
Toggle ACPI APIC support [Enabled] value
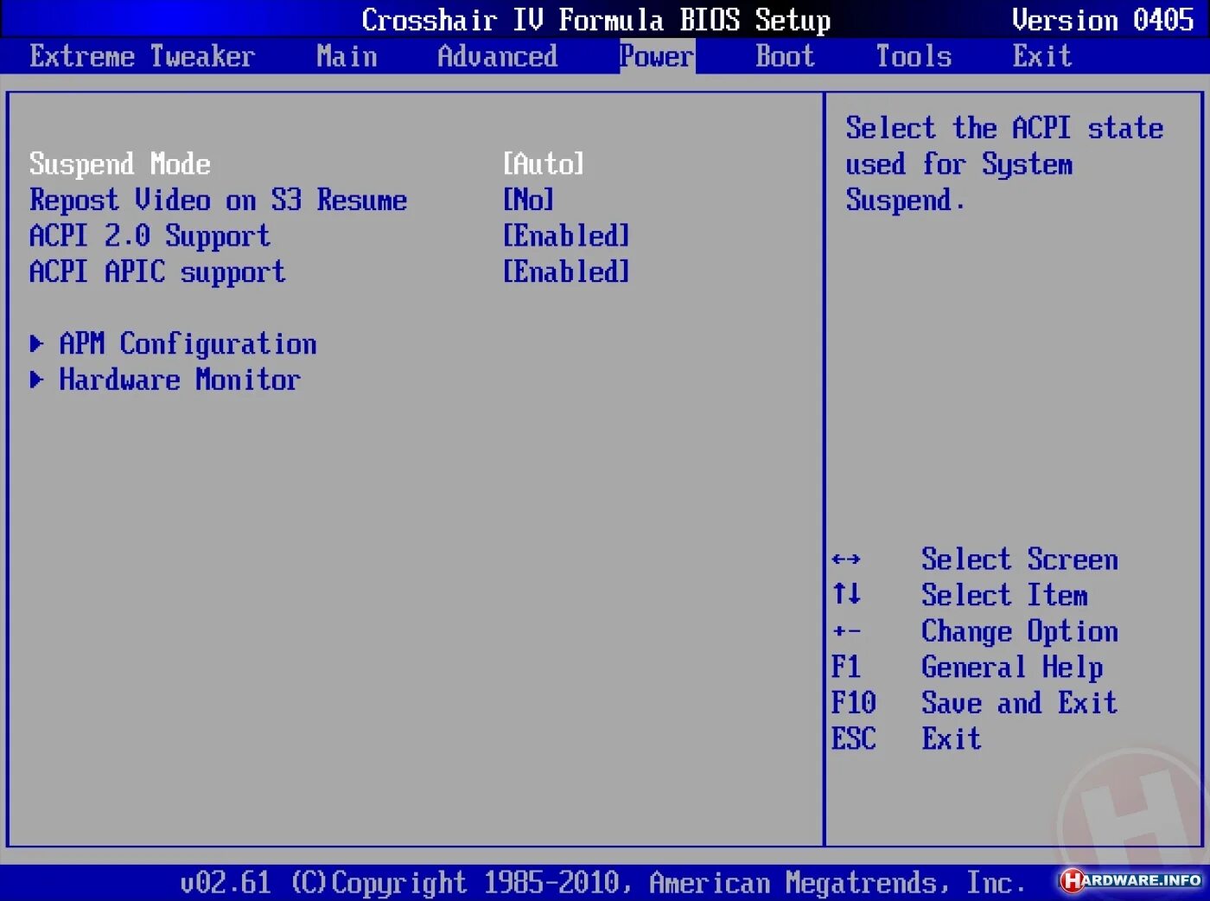(566, 272)
